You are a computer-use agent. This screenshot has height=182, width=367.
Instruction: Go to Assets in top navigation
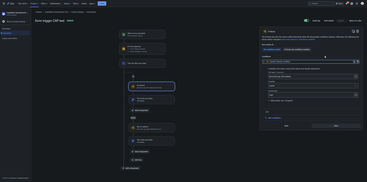(x=84, y=4)
